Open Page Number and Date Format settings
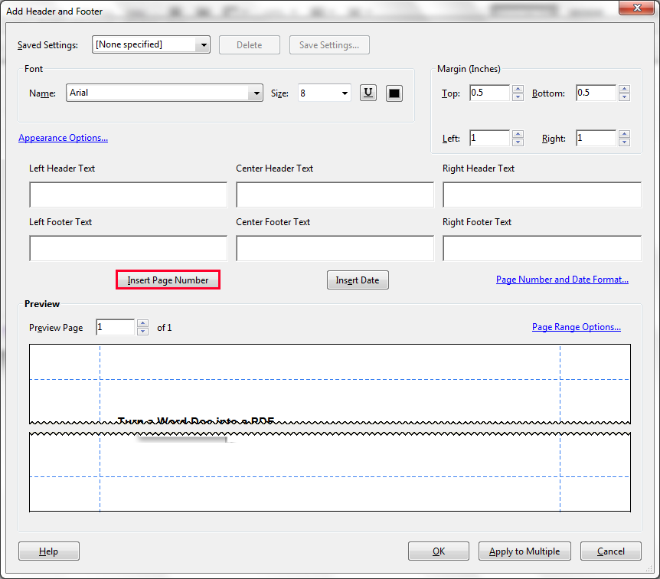660x579 pixels. coord(562,279)
